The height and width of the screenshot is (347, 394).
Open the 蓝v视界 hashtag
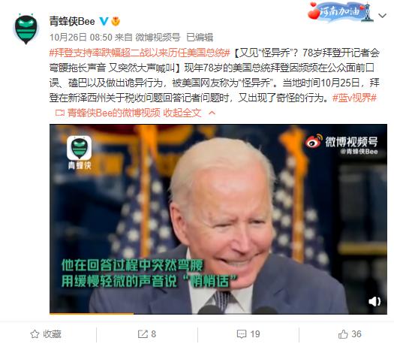[354, 98]
